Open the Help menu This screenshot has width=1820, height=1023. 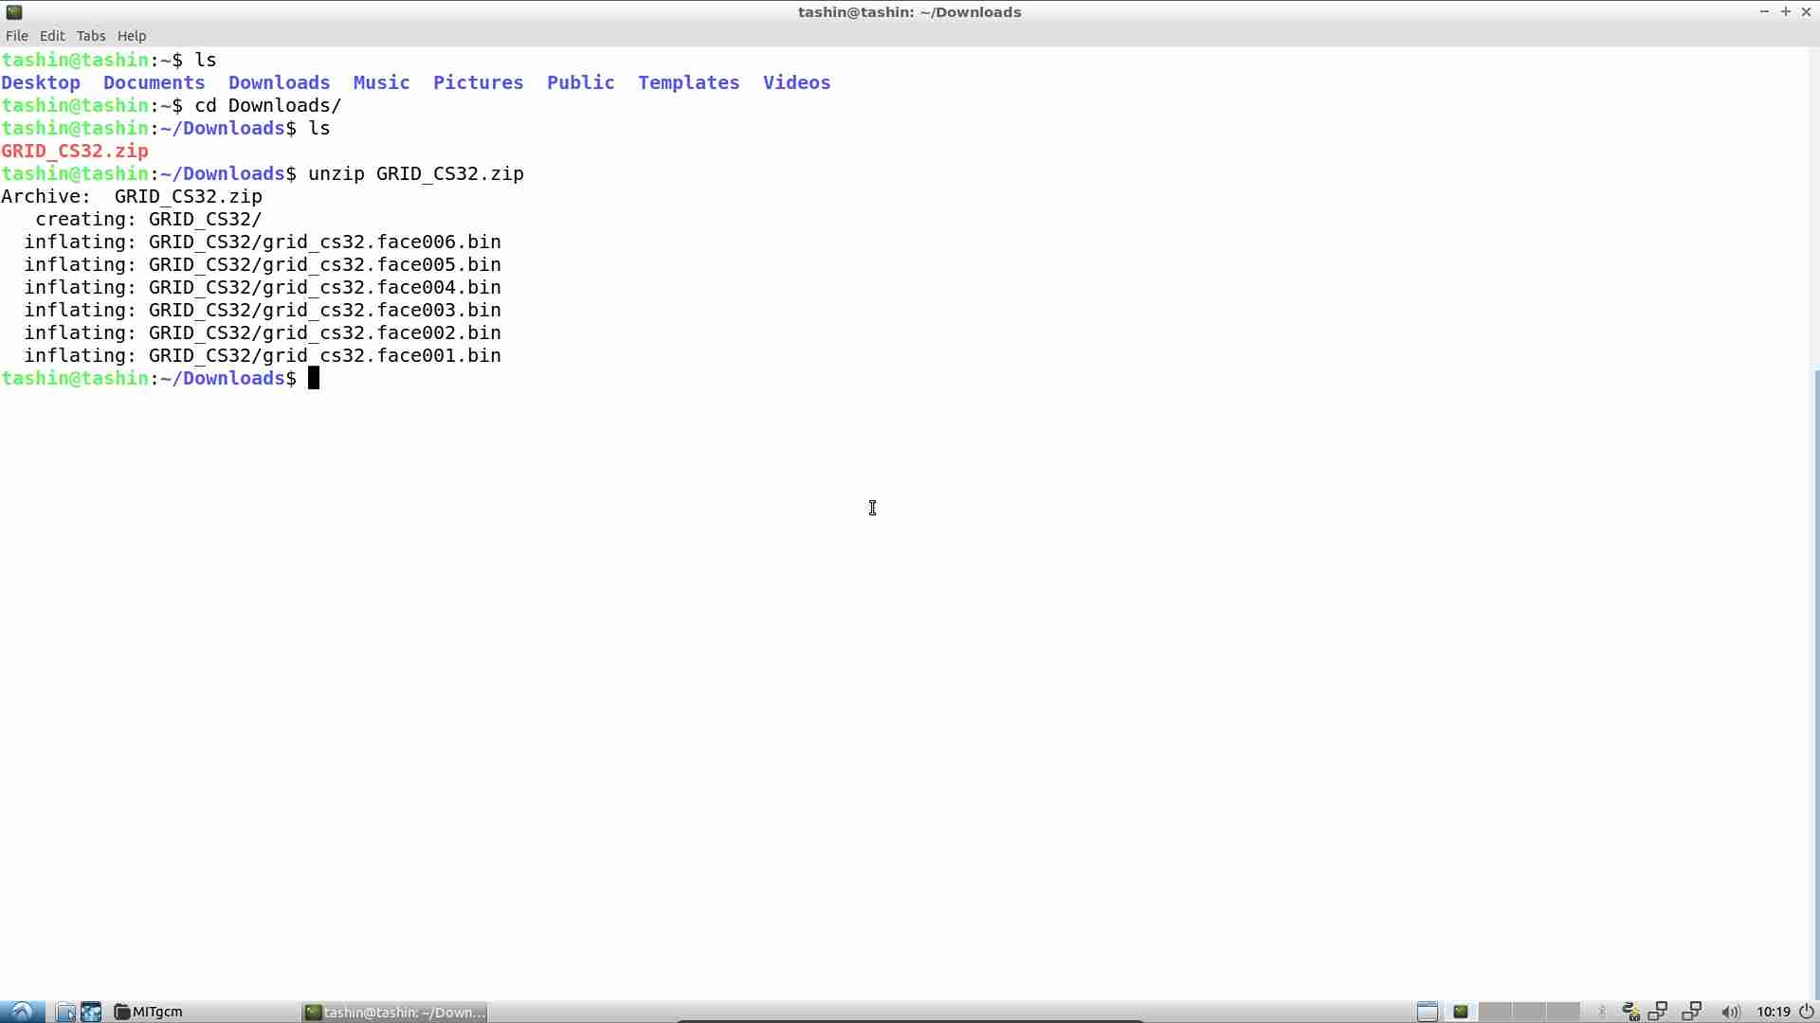coord(132,36)
